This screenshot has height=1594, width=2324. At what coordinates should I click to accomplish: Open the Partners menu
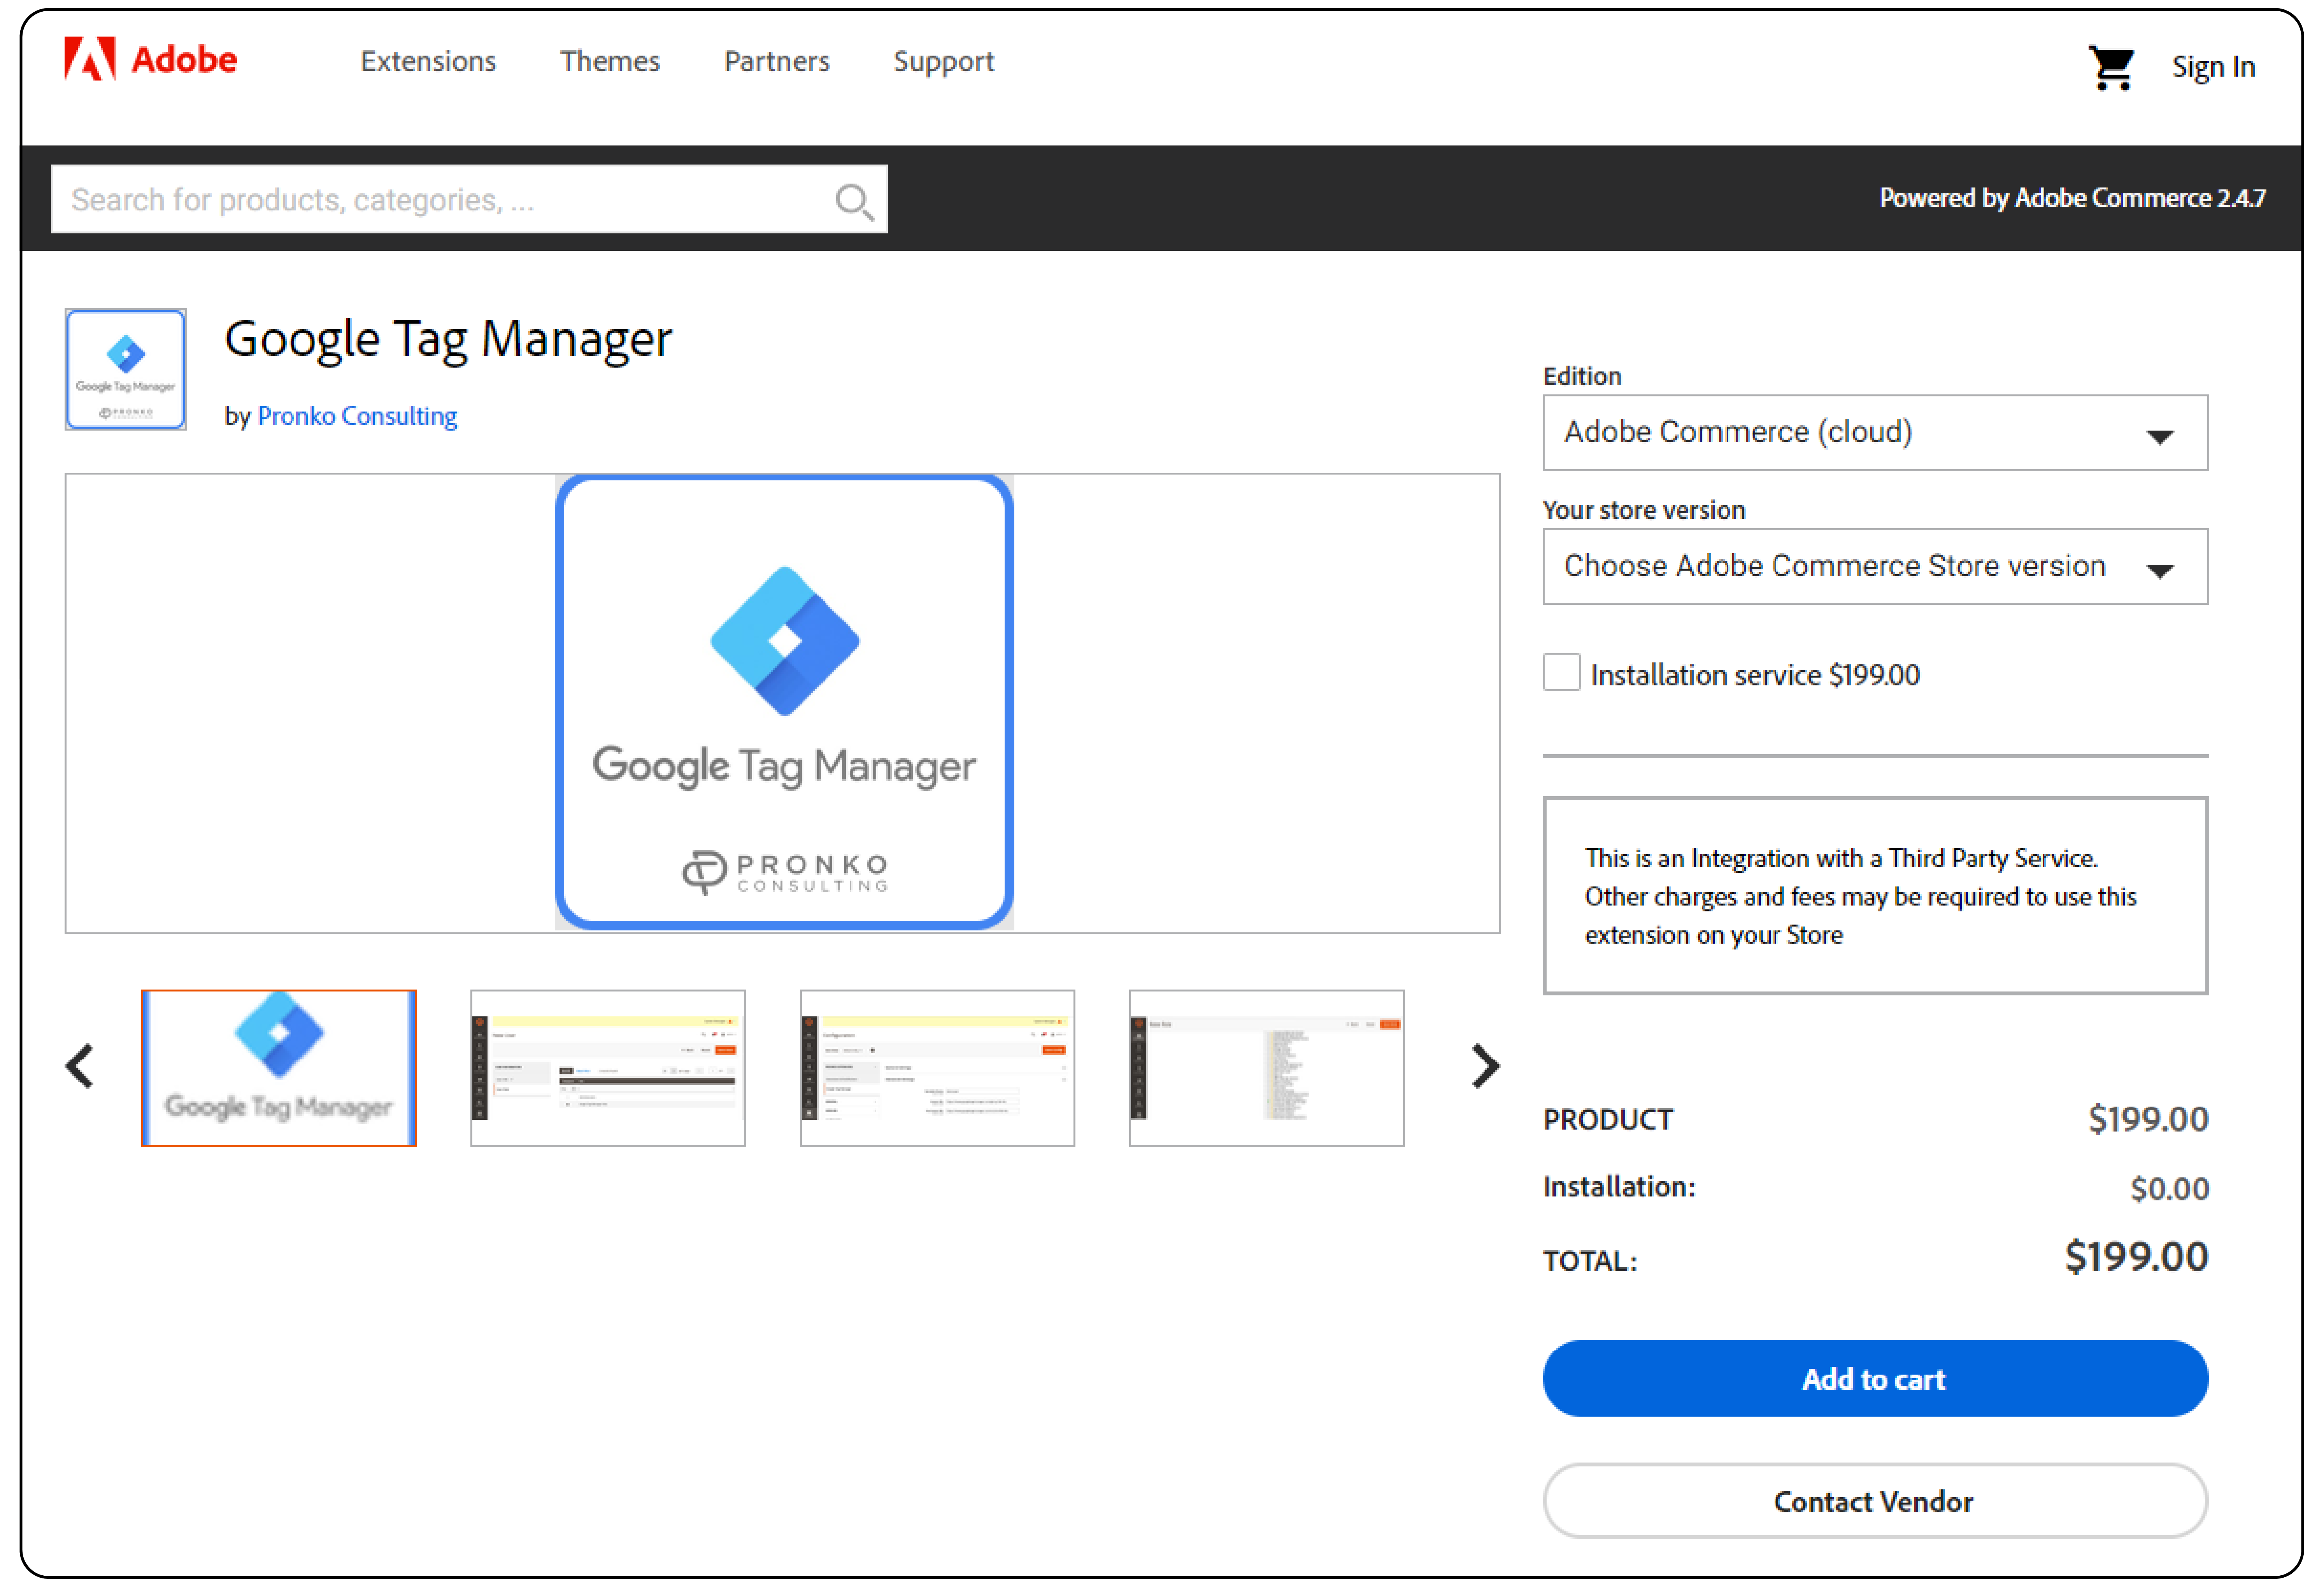pos(777,61)
